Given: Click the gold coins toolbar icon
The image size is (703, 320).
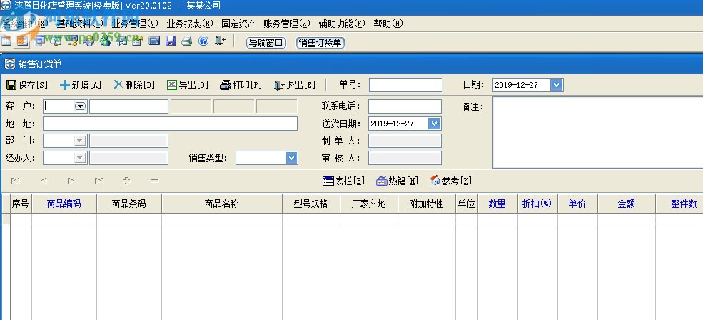Looking at the screenshot, I should pos(72,41).
